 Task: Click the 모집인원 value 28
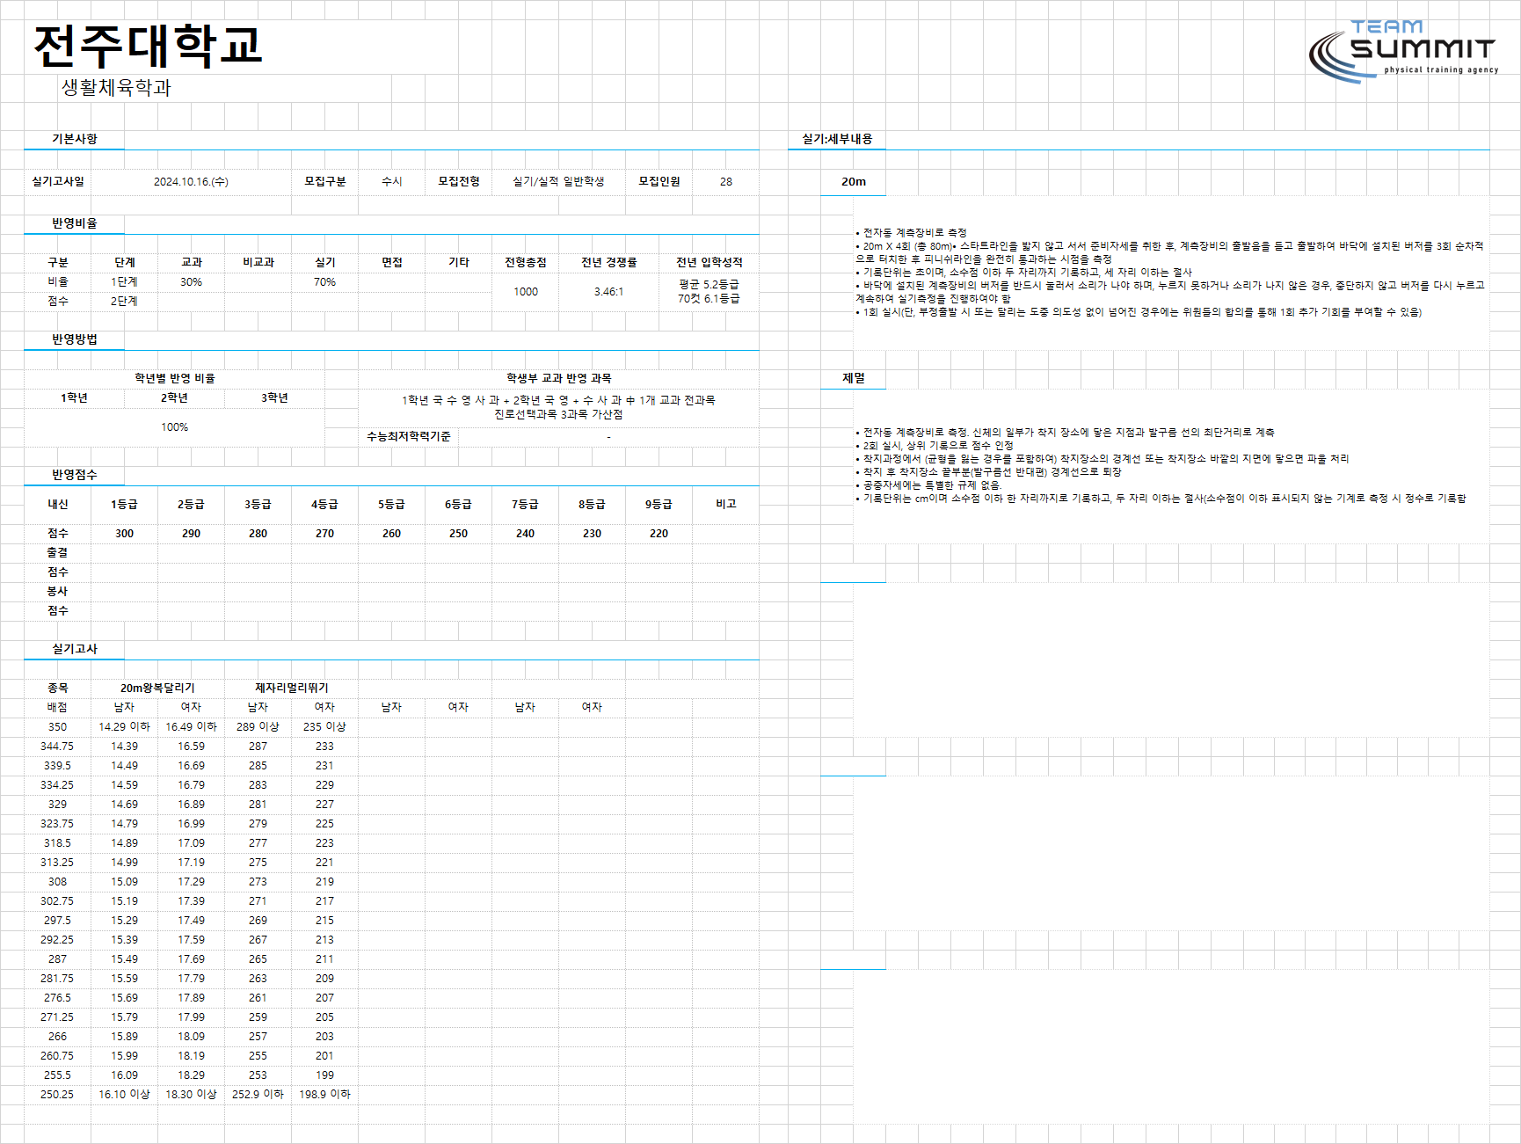725,181
